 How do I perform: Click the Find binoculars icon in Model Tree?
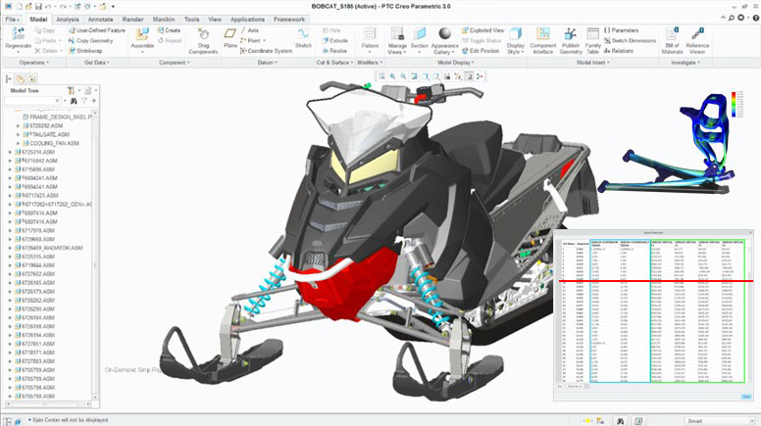point(74,101)
